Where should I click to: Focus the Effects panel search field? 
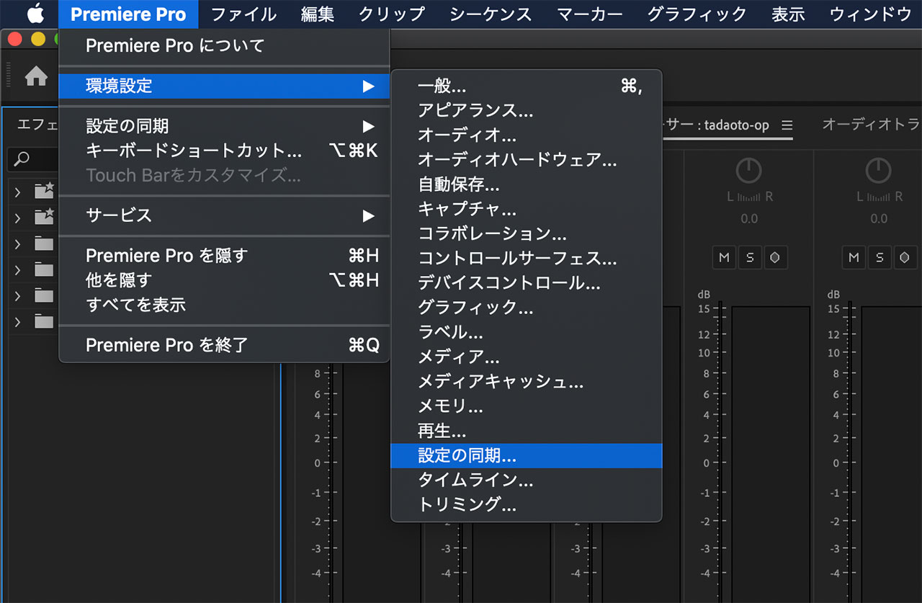[34, 159]
